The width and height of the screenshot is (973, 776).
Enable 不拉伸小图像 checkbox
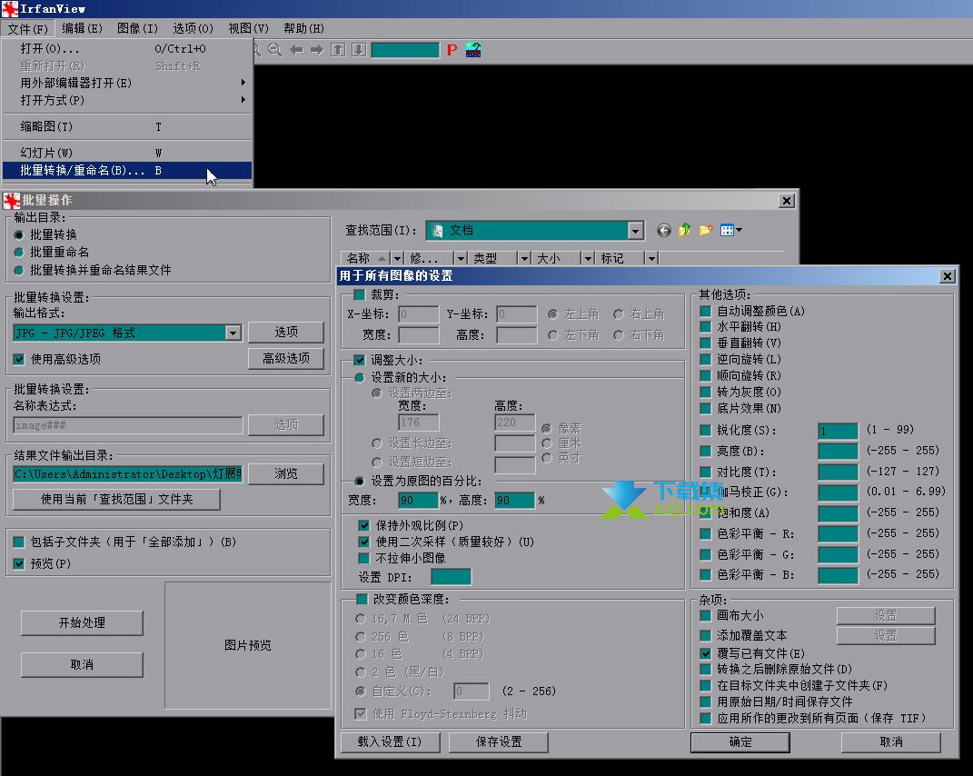click(364, 558)
